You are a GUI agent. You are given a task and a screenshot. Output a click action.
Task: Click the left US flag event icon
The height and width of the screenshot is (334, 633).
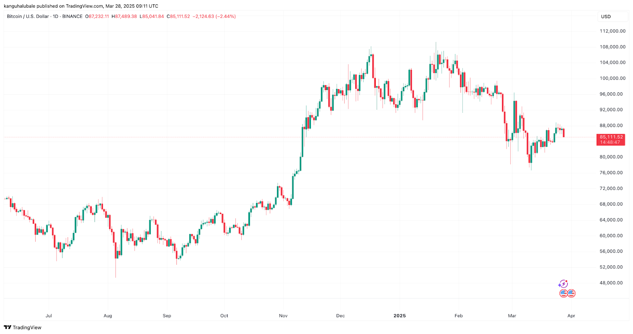point(564,293)
